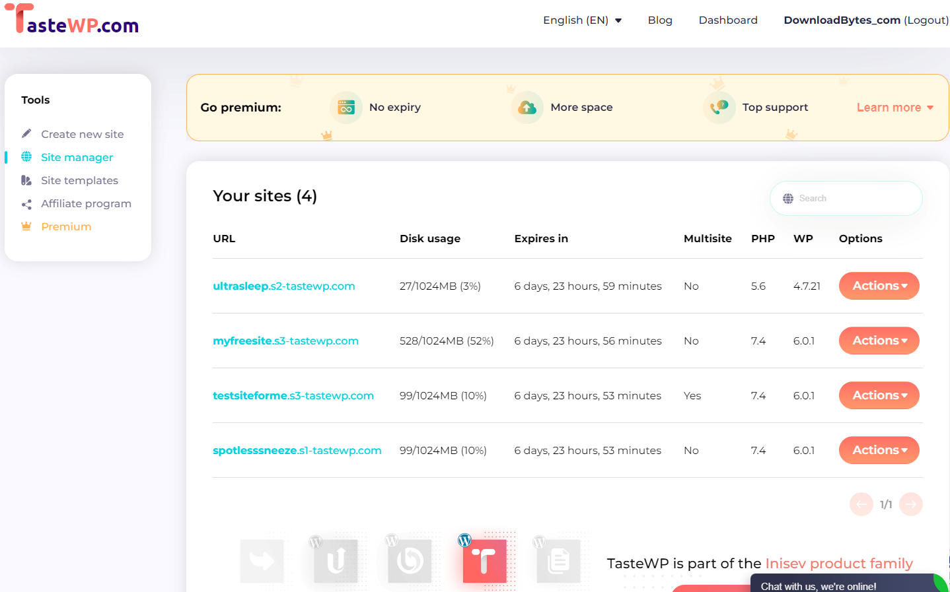
Task: Click the No expiry label
Action: pos(395,108)
